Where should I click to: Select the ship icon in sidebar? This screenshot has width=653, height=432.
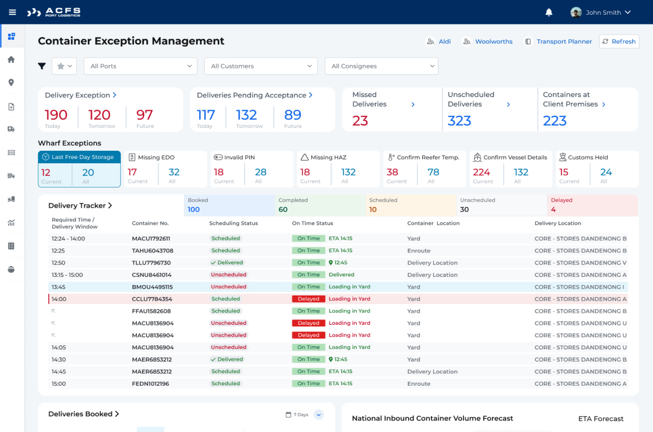click(11, 269)
